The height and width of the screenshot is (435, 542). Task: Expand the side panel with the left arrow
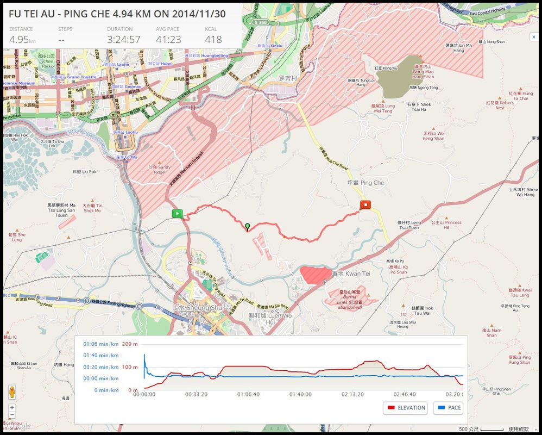(x=533, y=36)
